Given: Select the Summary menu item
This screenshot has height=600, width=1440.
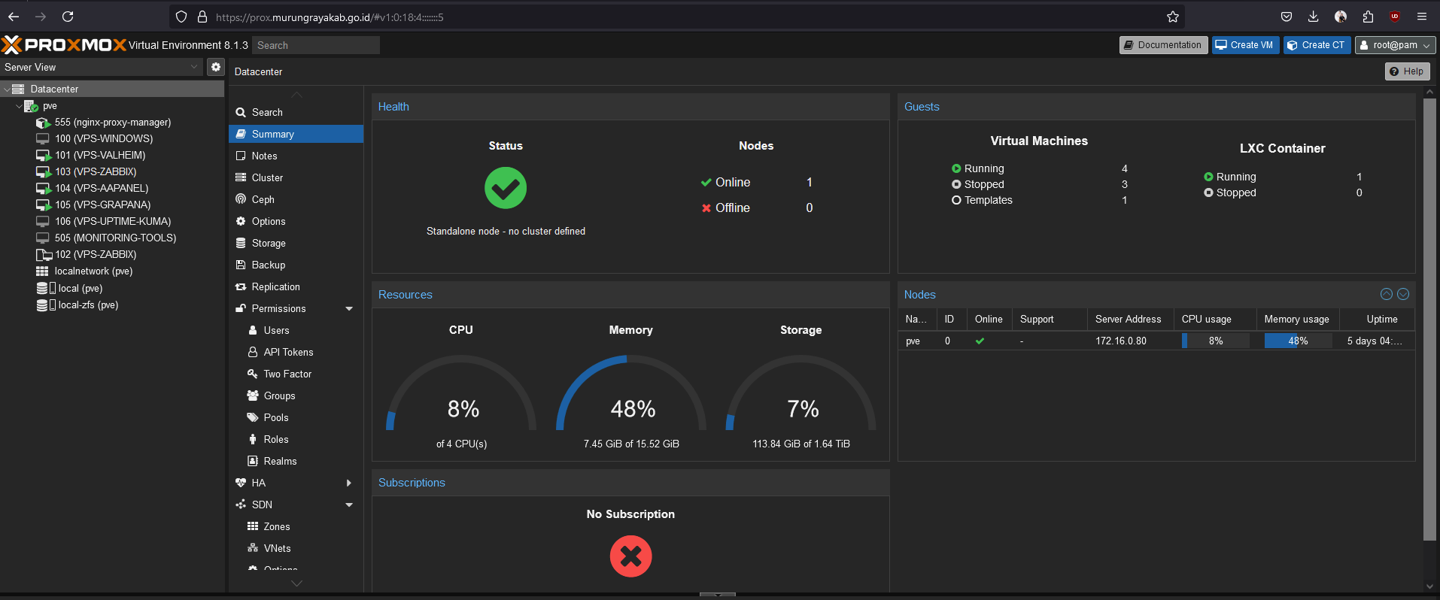Looking at the screenshot, I should click(x=296, y=134).
